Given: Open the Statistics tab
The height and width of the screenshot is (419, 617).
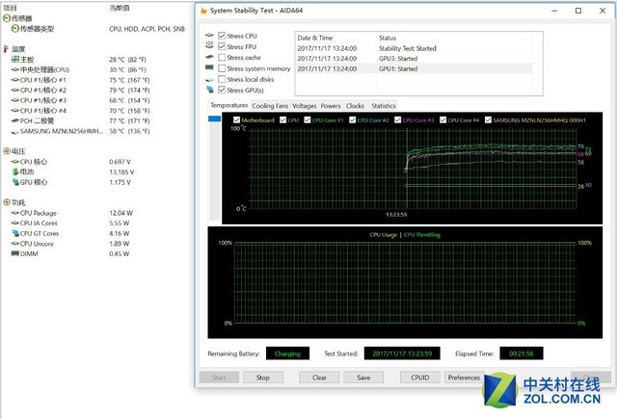Looking at the screenshot, I should pyautogui.click(x=383, y=105).
